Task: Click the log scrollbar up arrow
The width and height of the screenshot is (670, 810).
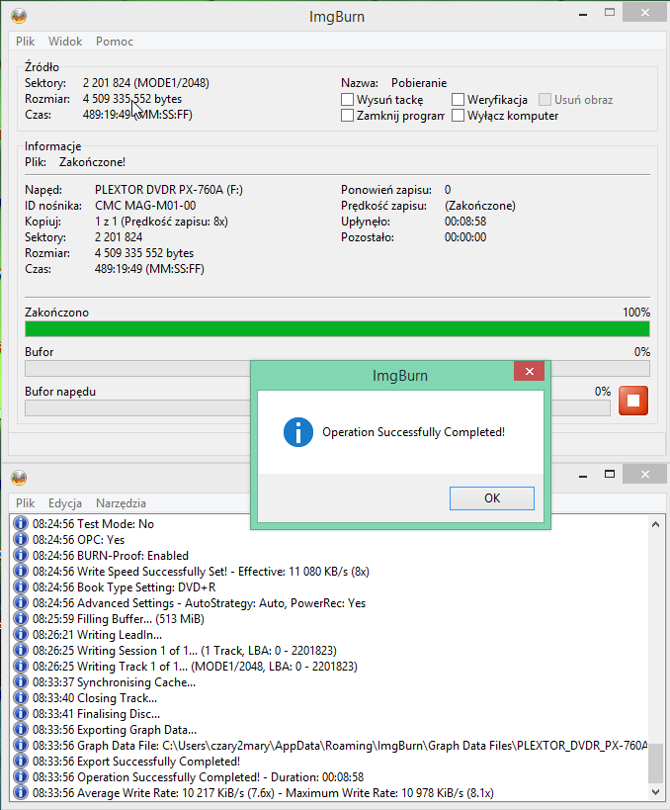Action: click(x=655, y=524)
